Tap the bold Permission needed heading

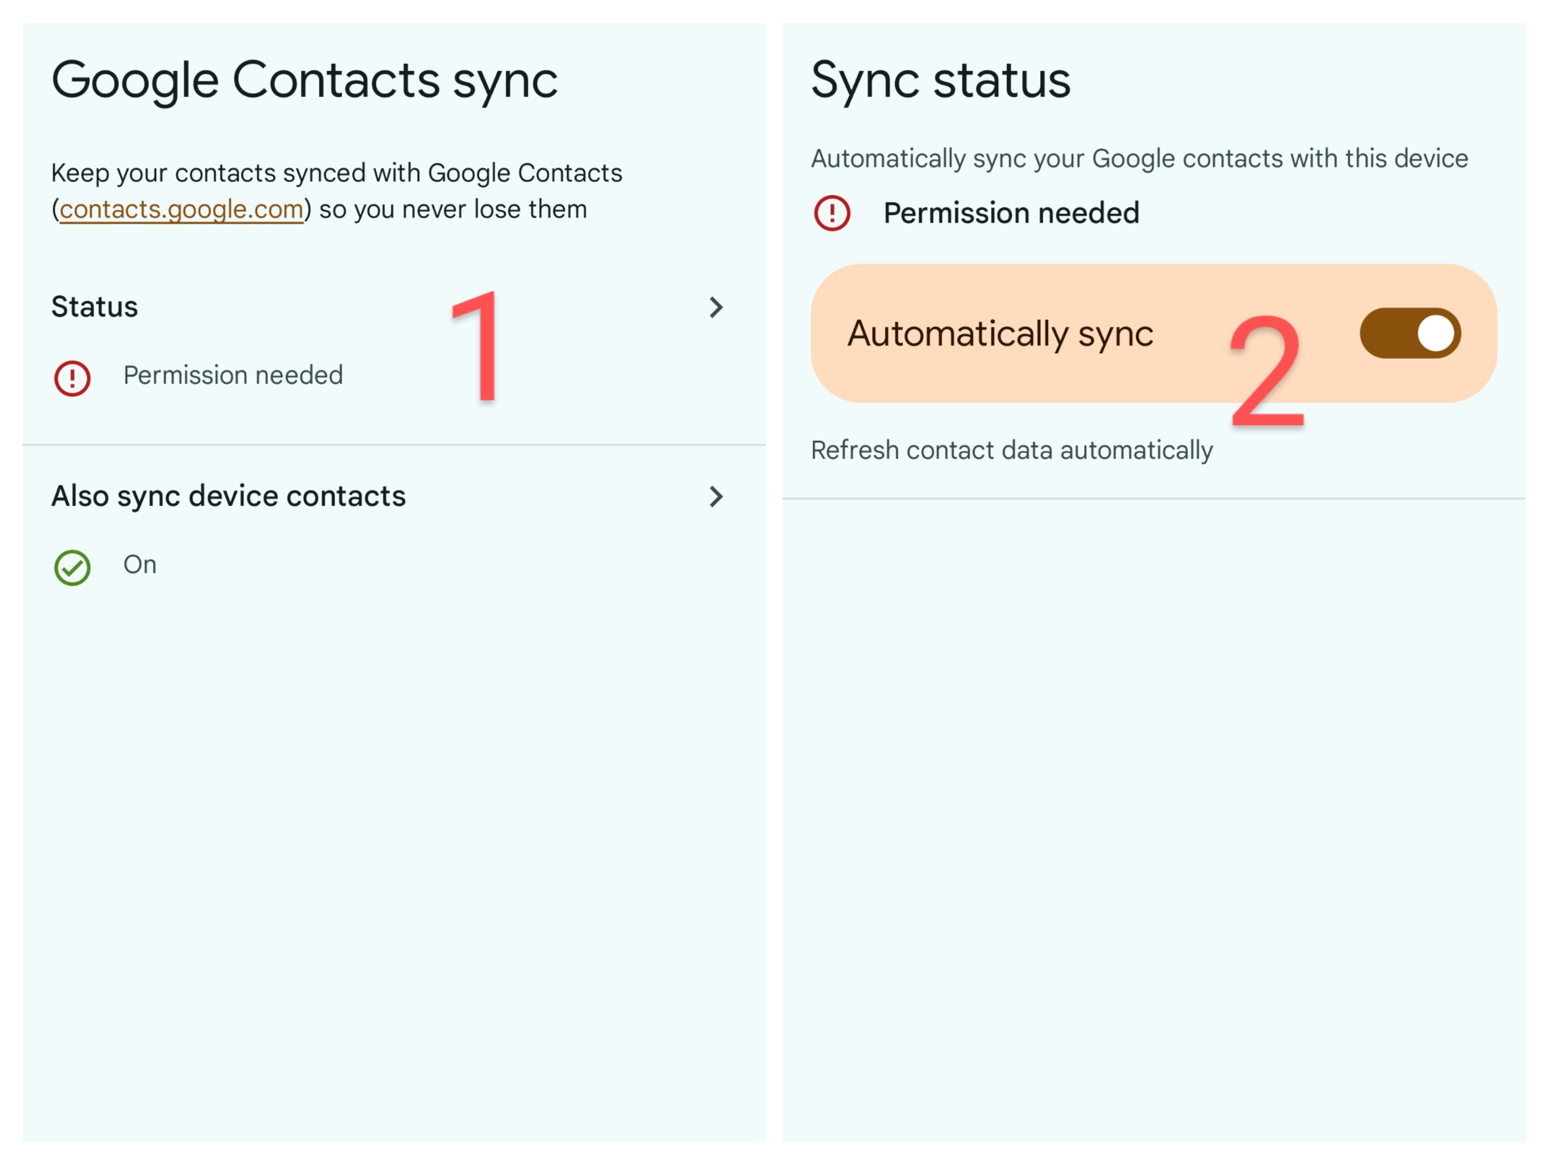[1011, 213]
